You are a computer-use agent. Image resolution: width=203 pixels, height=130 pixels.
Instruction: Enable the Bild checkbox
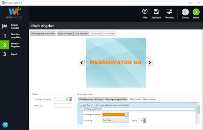(93, 105)
